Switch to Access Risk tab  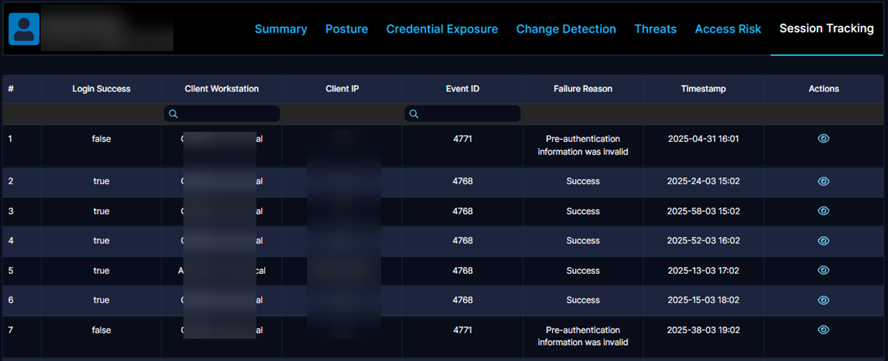tap(727, 29)
